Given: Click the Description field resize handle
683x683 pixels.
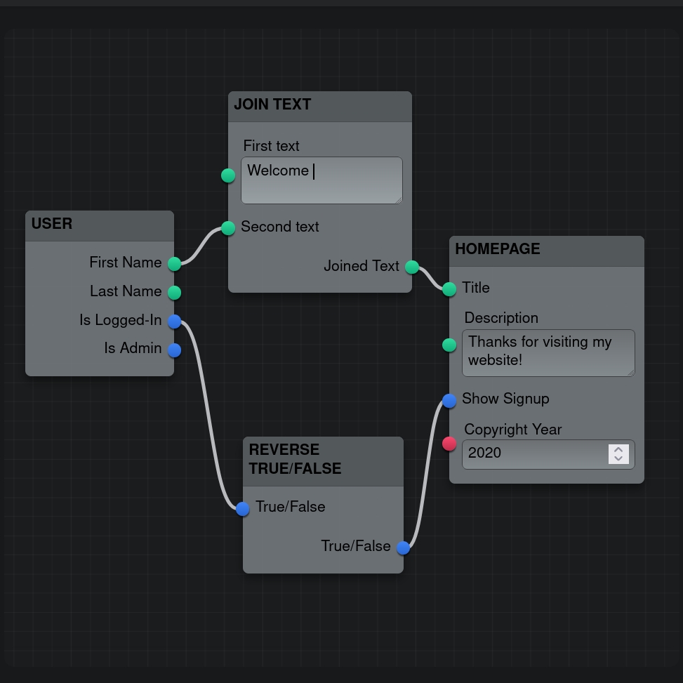Looking at the screenshot, I should click(x=631, y=373).
